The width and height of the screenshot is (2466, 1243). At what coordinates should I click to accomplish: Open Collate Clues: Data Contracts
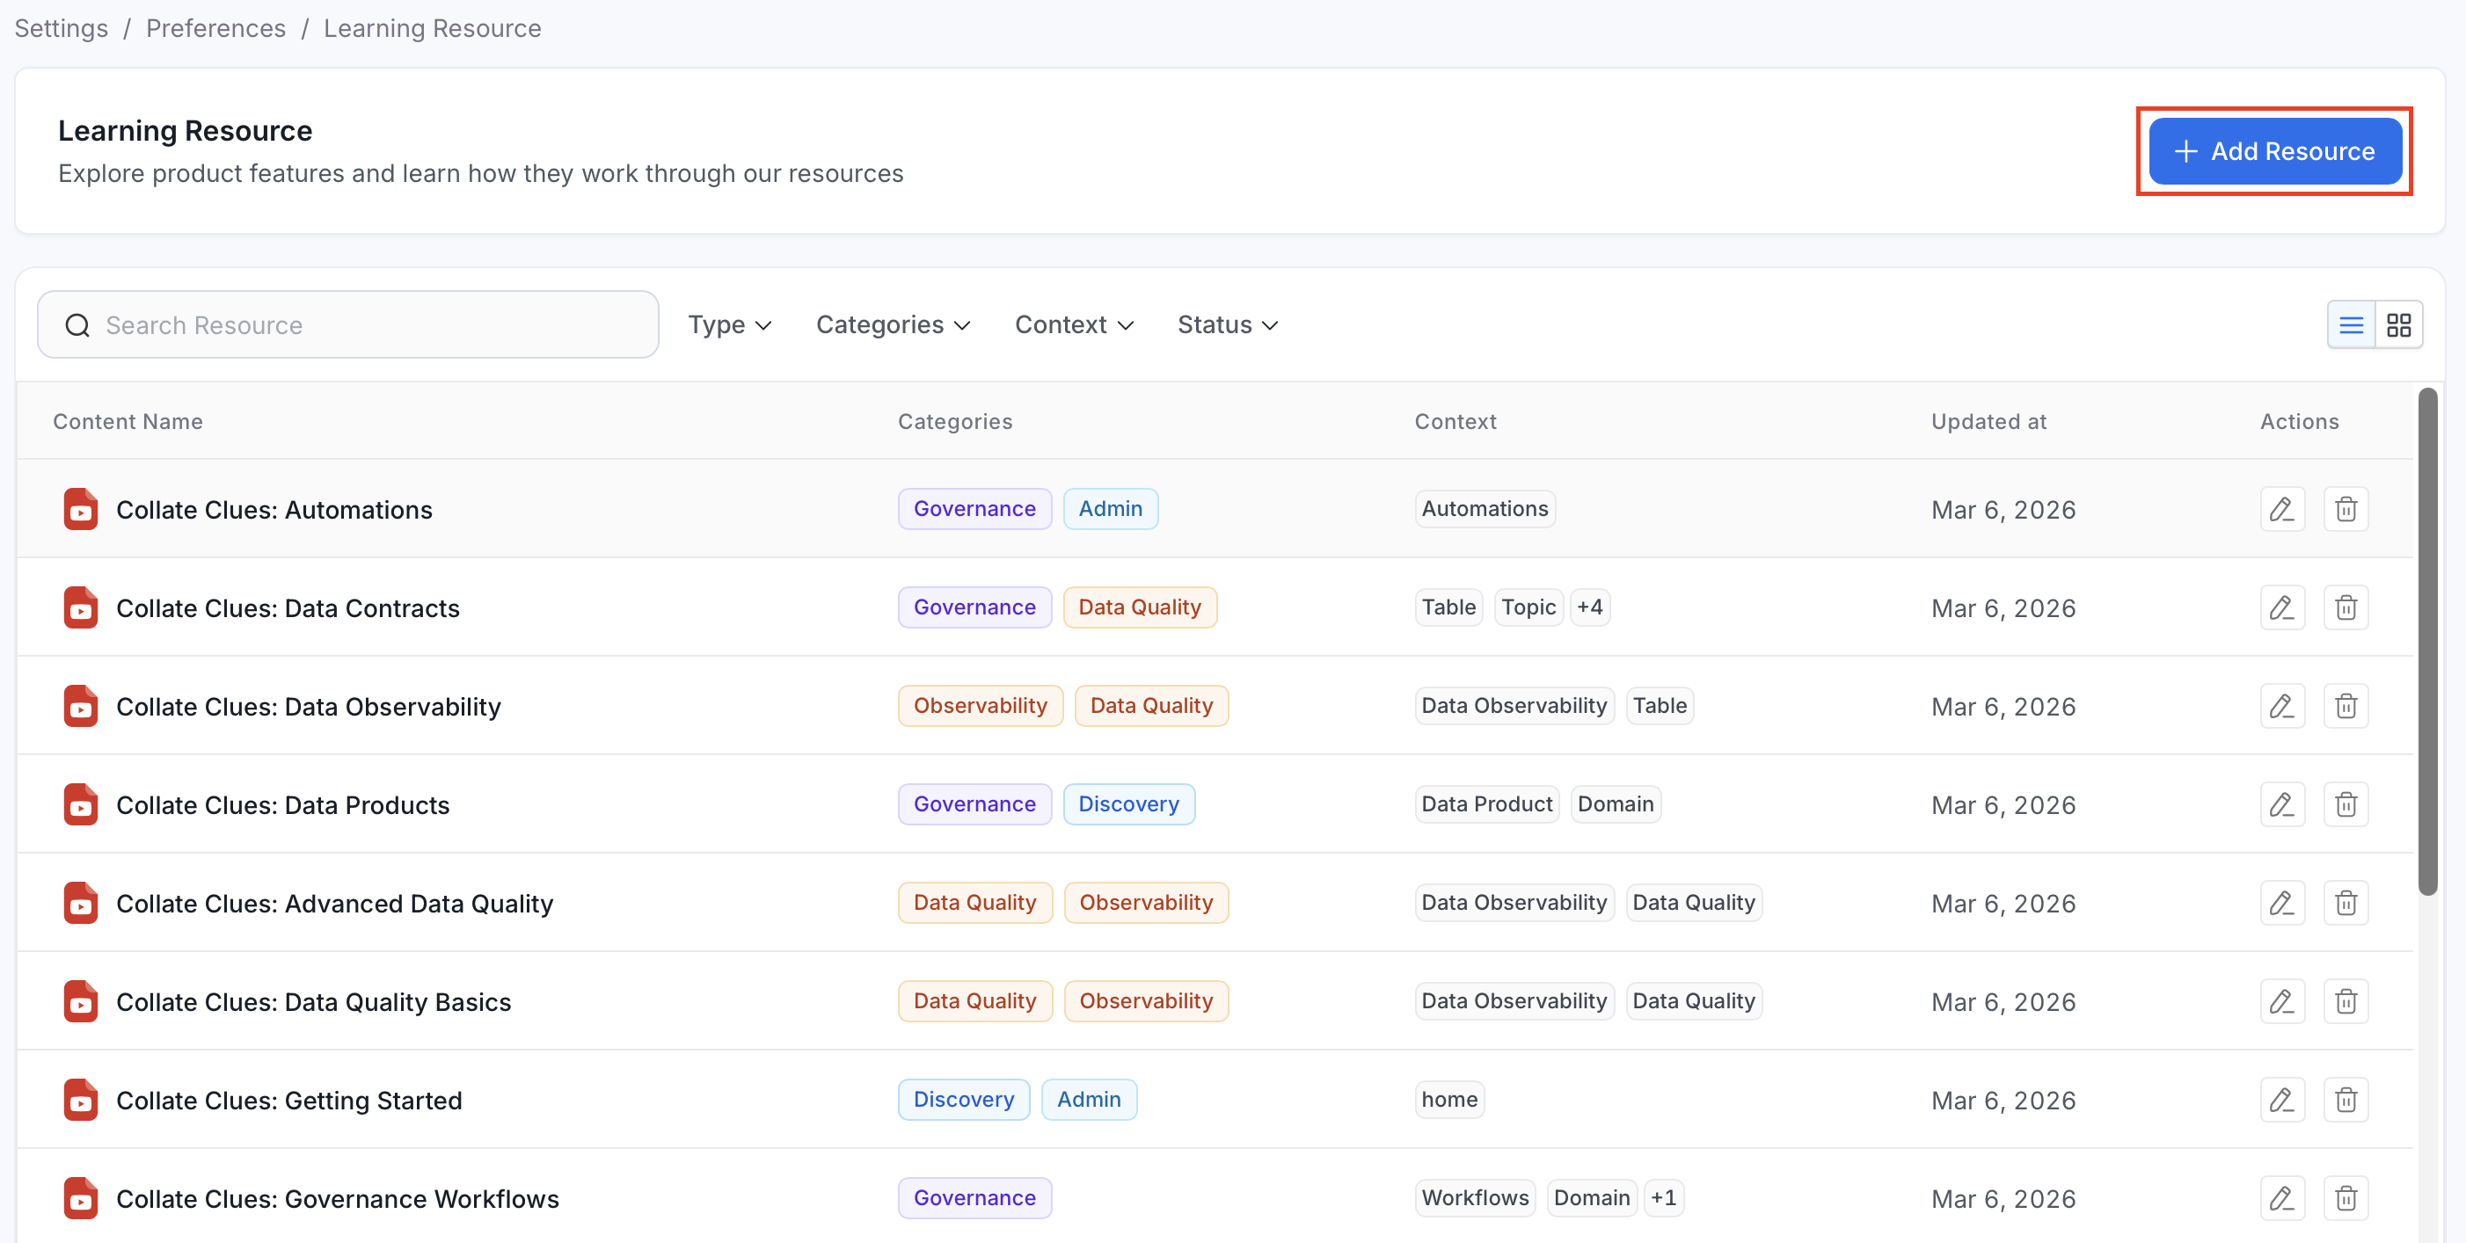288,608
